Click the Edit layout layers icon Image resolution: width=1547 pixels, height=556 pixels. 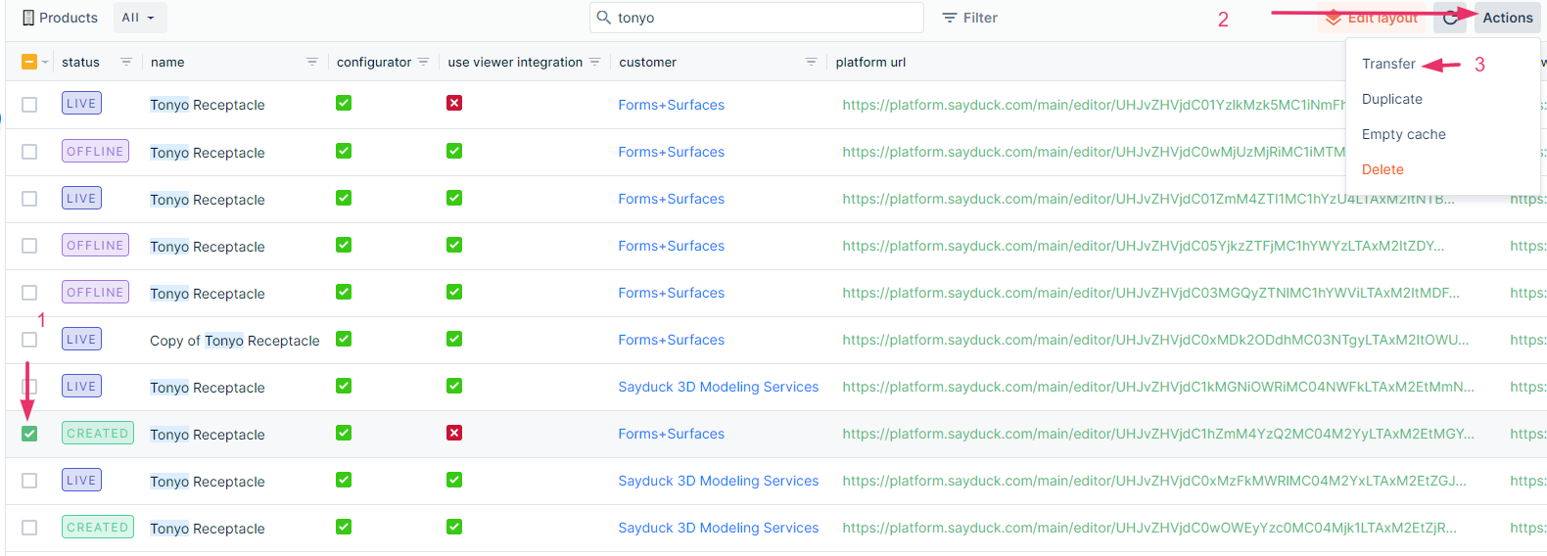point(1334,18)
